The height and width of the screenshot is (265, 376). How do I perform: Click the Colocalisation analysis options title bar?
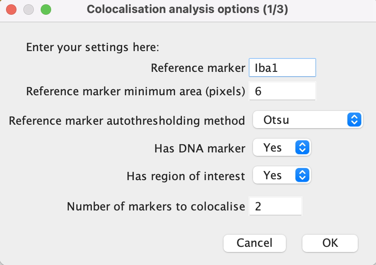188,10
